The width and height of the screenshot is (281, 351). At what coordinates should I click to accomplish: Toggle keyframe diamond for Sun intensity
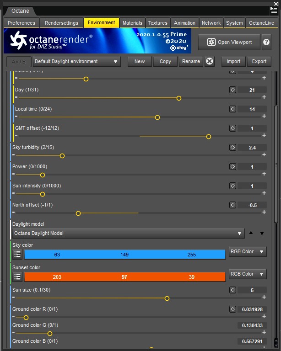[232, 186]
